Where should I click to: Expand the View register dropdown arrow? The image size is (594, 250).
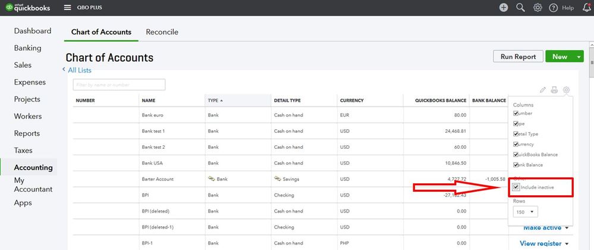point(567,243)
